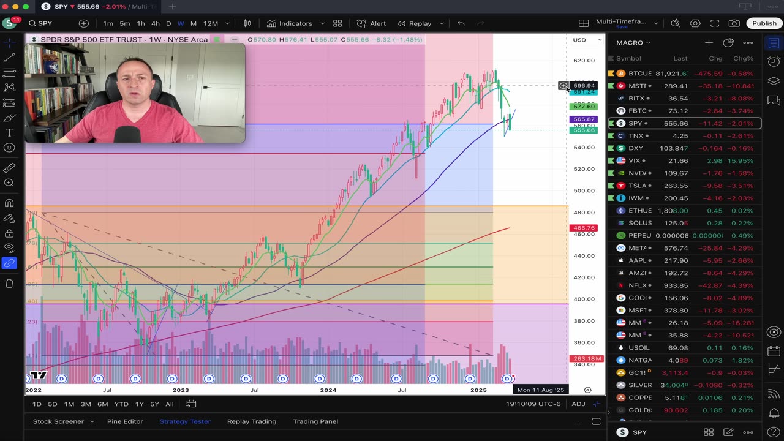Switch to the 1m timeframe

point(108,23)
